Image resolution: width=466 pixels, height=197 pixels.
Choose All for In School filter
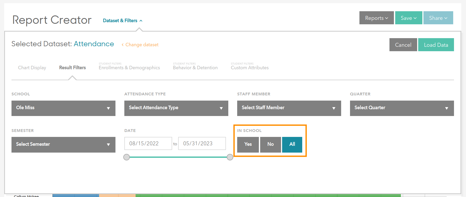coord(292,144)
